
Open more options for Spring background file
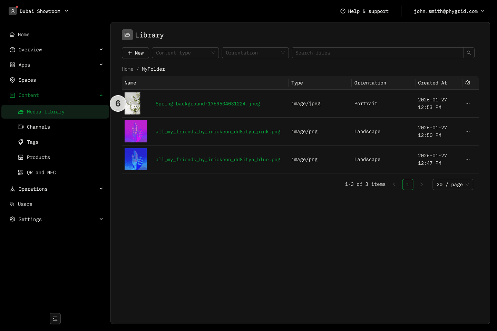pyautogui.click(x=468, y=103)
